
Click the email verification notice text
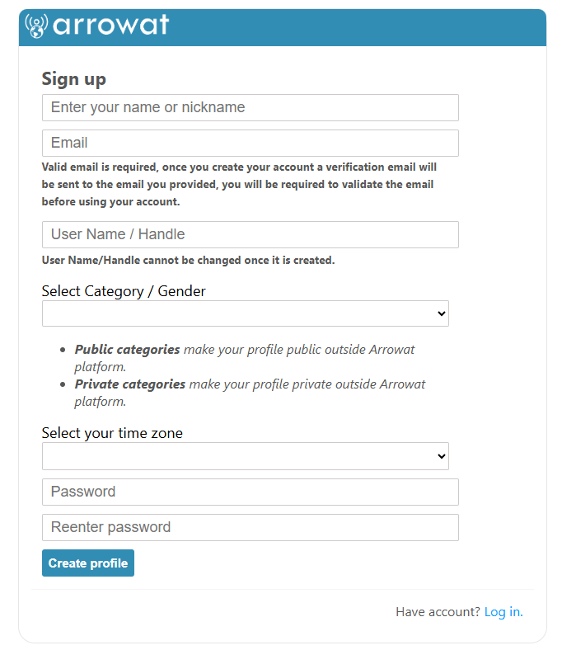pos(239,185)
